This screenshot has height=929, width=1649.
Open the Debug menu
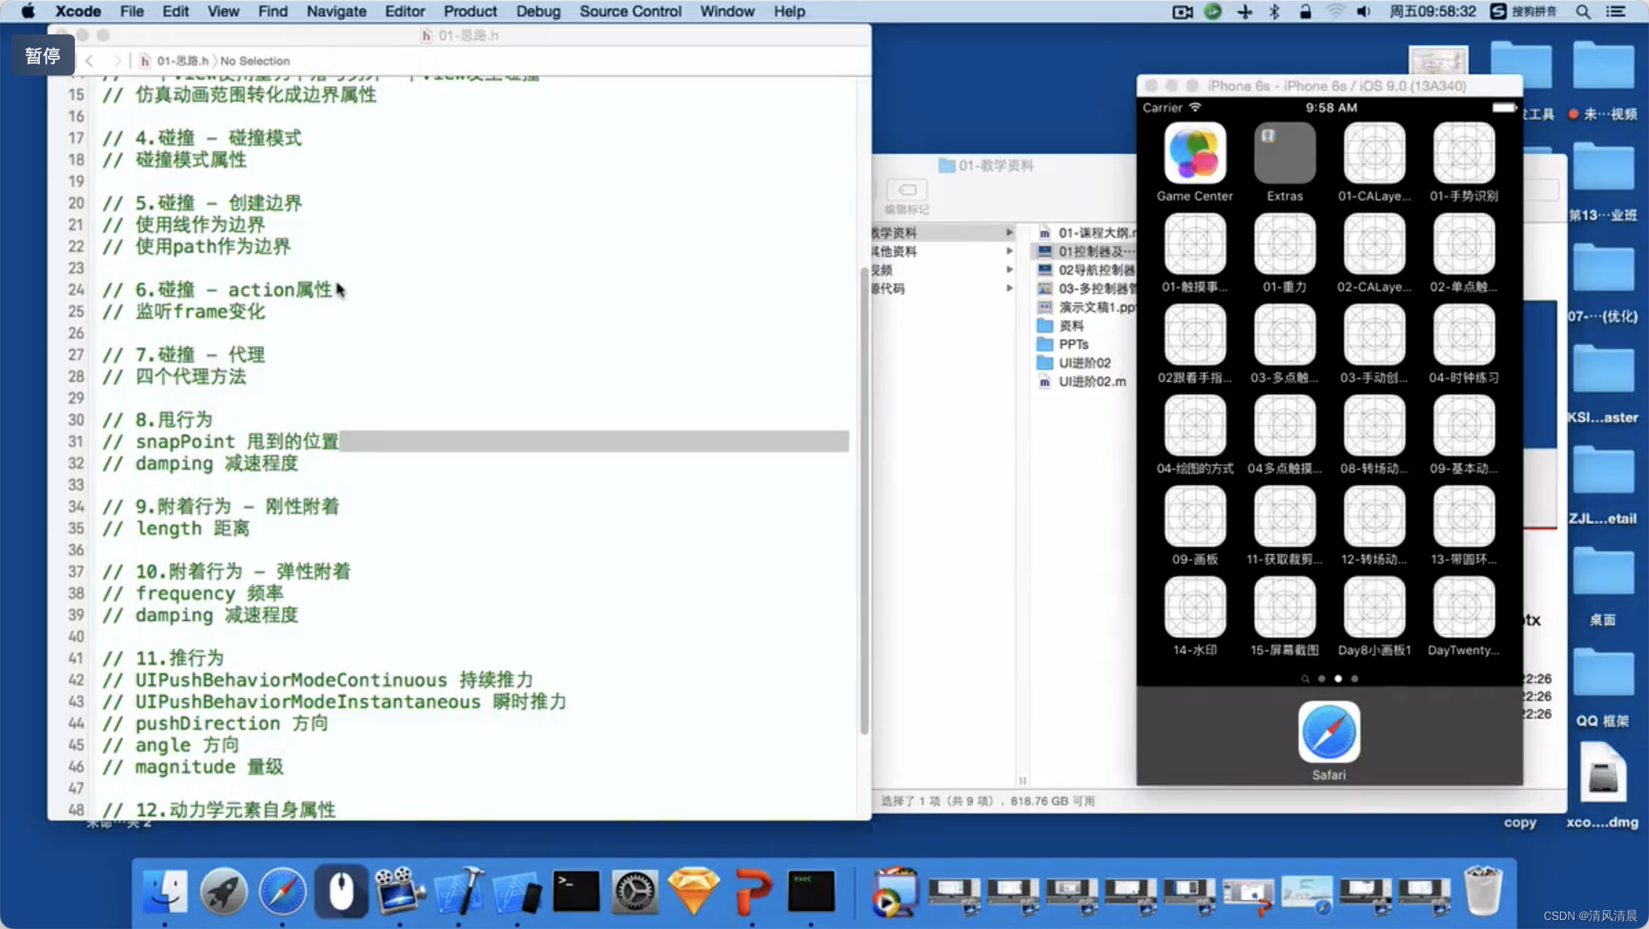[x=538, y=12]
